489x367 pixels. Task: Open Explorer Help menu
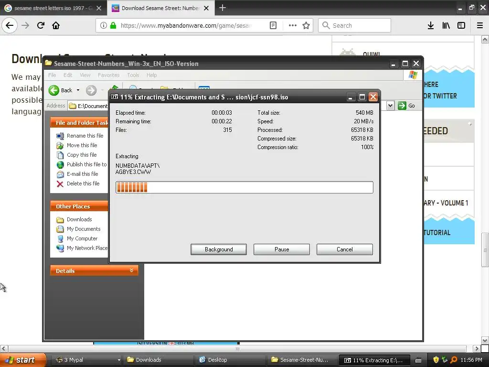151,75
